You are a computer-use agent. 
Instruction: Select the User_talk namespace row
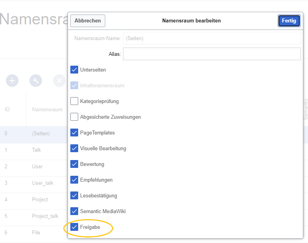click(x=42, y=183)
